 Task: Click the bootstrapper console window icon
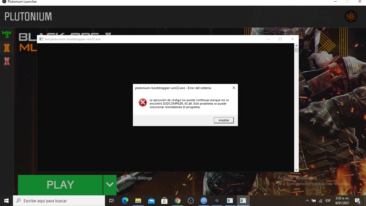point(41,39)
